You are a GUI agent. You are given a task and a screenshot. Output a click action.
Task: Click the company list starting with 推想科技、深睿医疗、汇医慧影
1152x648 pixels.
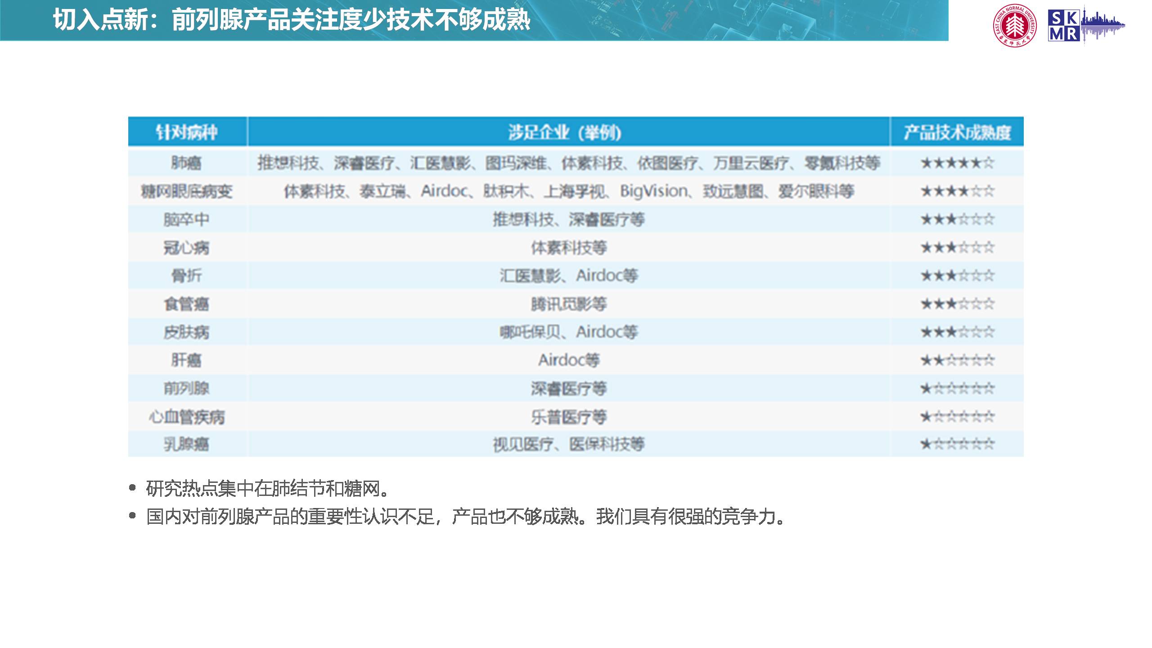569,163
